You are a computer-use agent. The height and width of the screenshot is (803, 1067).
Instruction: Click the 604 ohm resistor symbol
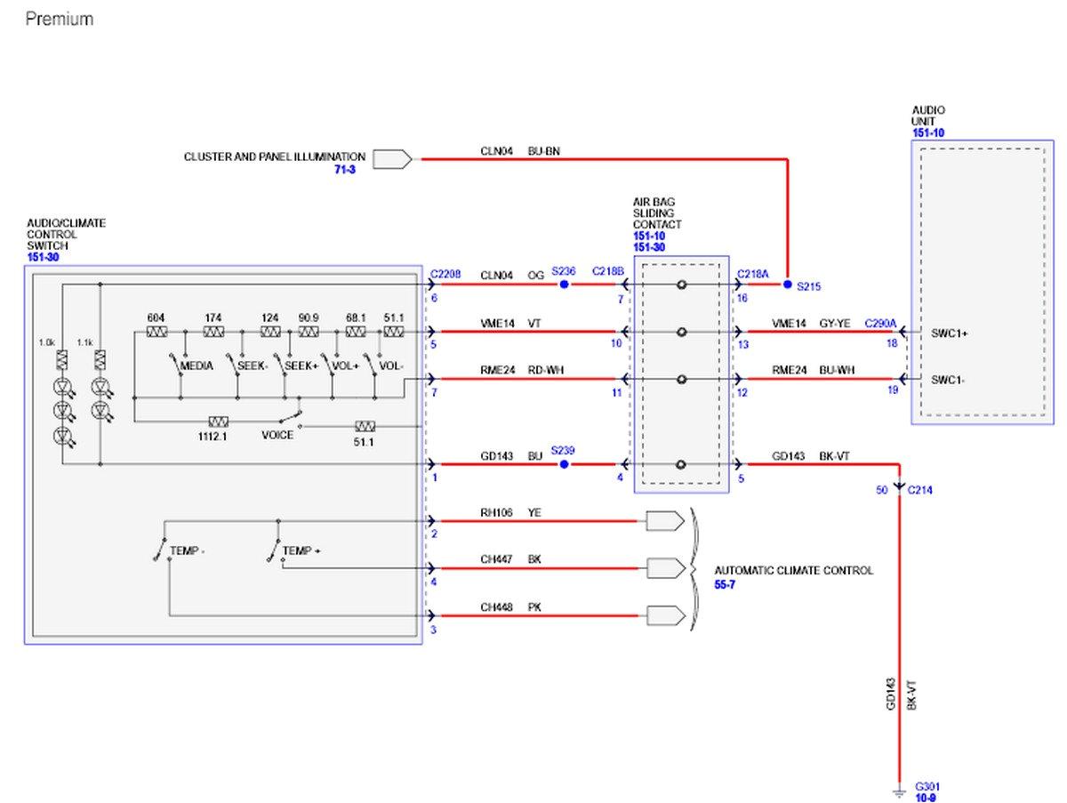(157, 332)
